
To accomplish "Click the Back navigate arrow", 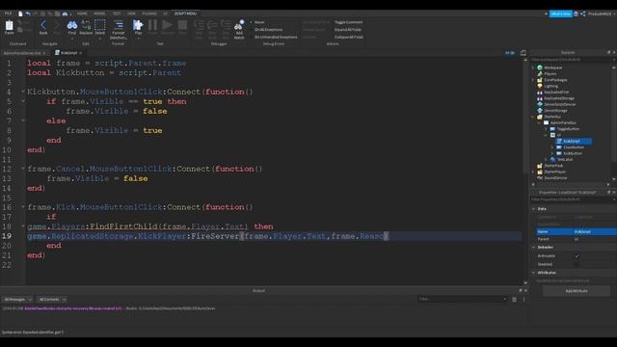I will [x=43, y=26].
